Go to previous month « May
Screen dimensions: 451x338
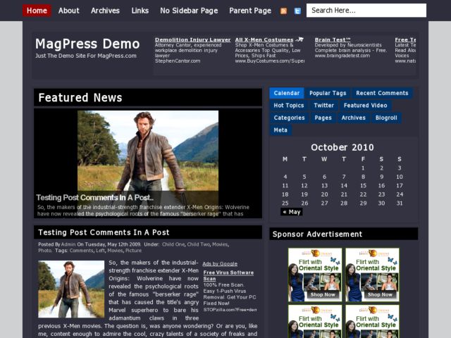pos(291,212)
